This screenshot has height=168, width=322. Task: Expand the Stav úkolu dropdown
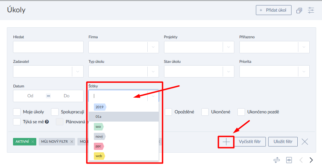pos(228,71)
